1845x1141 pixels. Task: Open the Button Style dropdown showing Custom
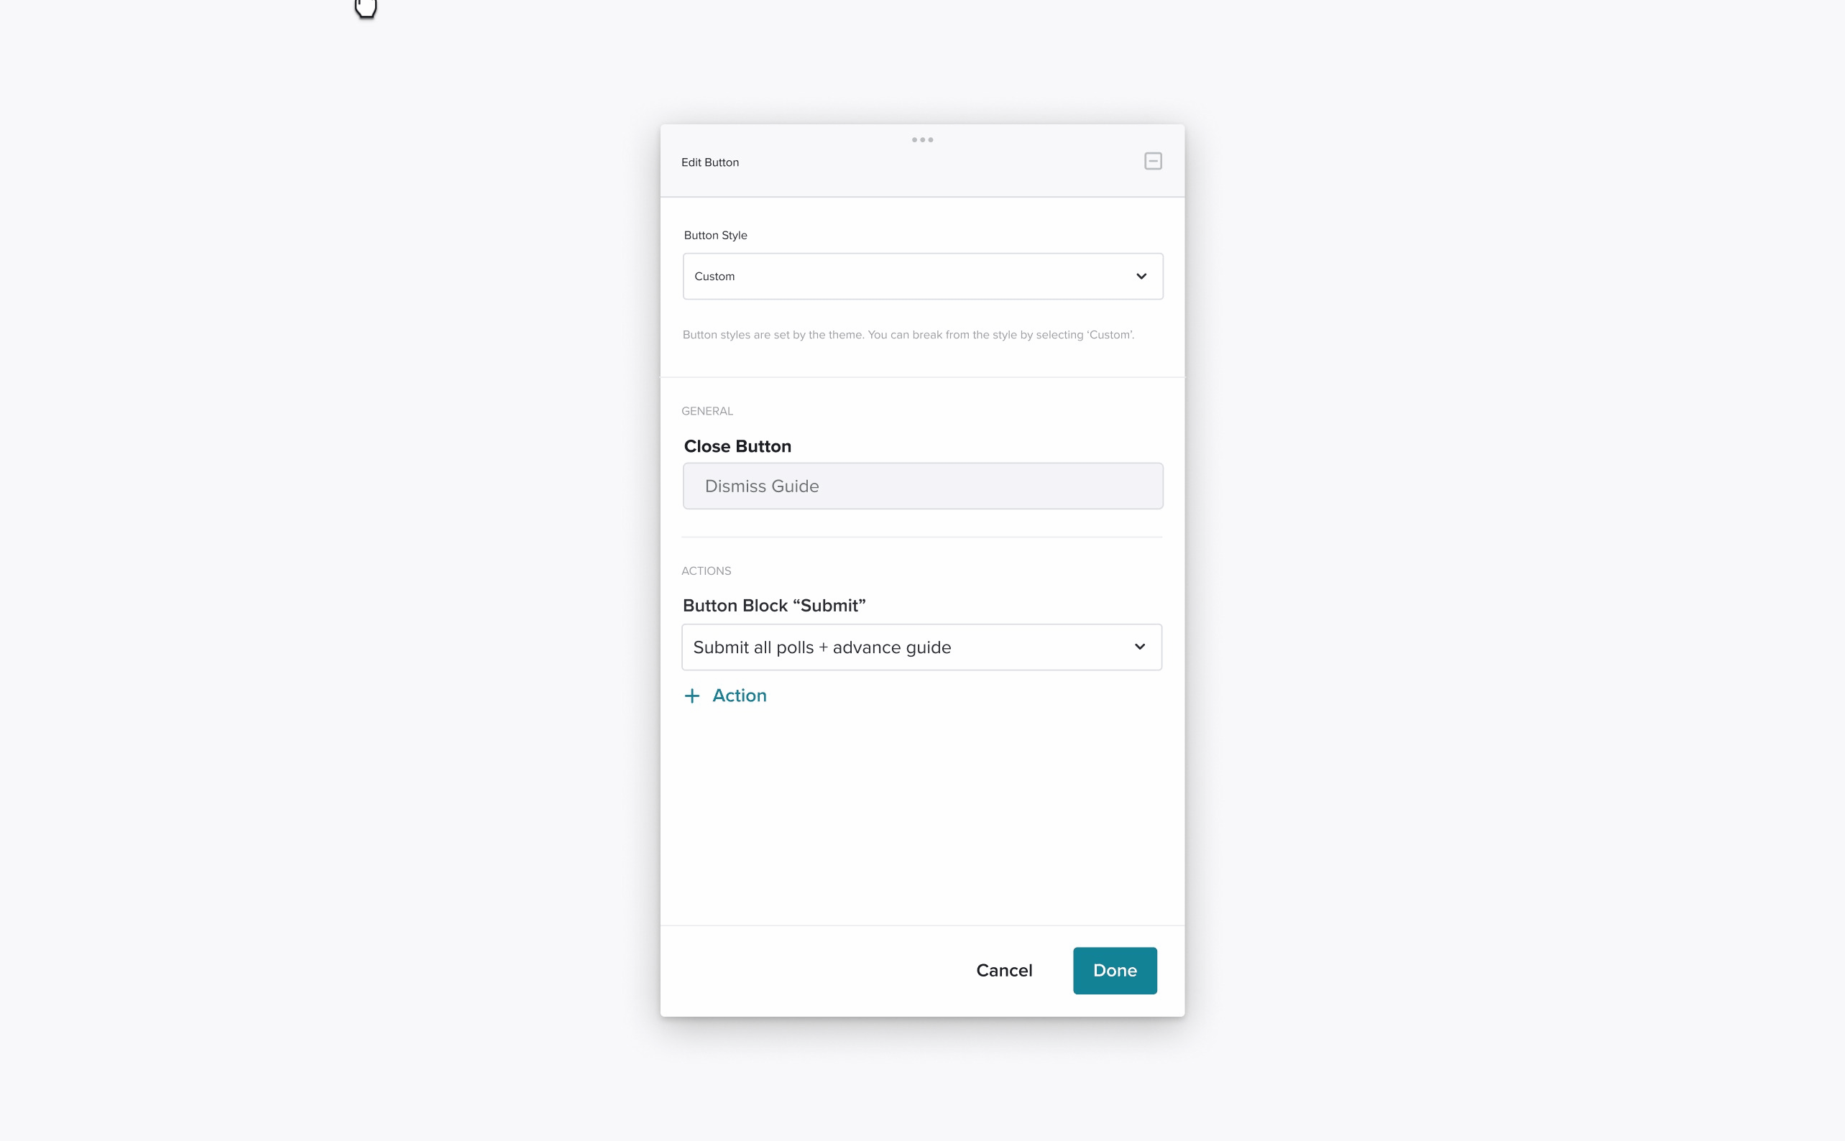point(923,276)
